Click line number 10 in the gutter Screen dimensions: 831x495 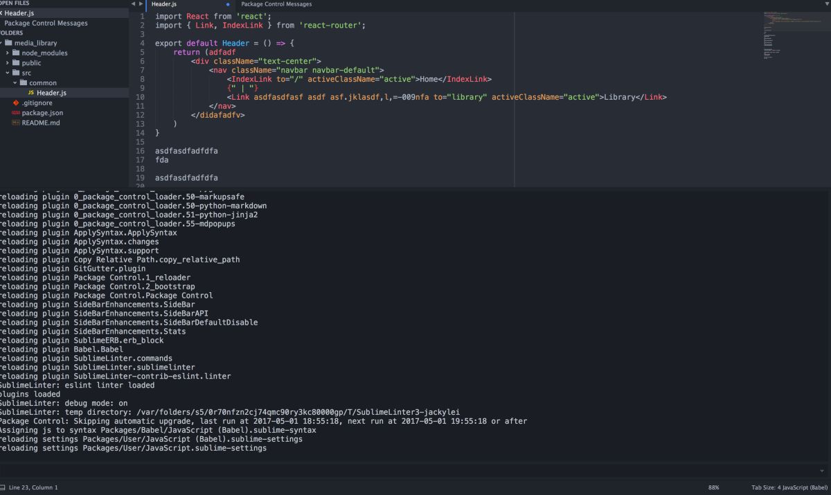[141, 97]
